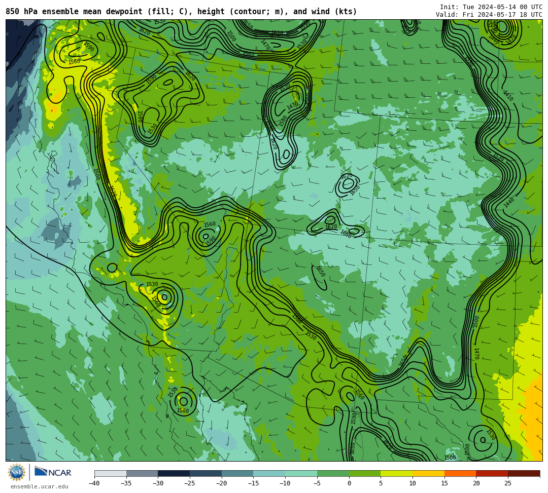Select the amber 10 to 15 colorbar segment

point(428,473)
